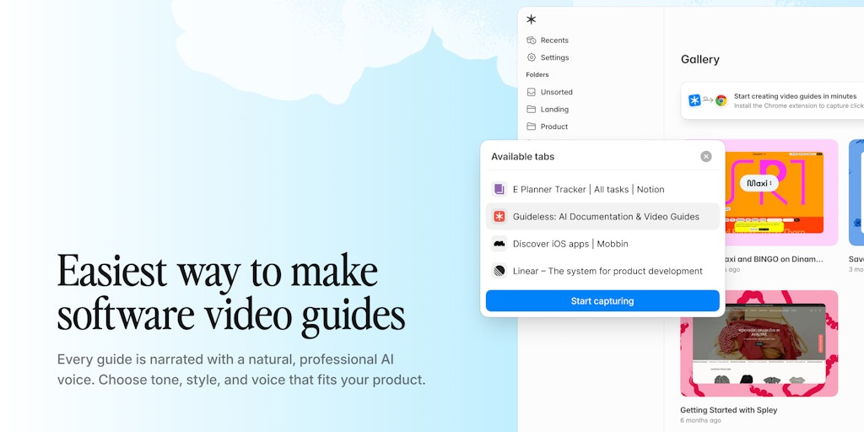Select the Unsorted folder
Image resolution: width=864 pixels, height=432 pixels.
click(549, 92)
